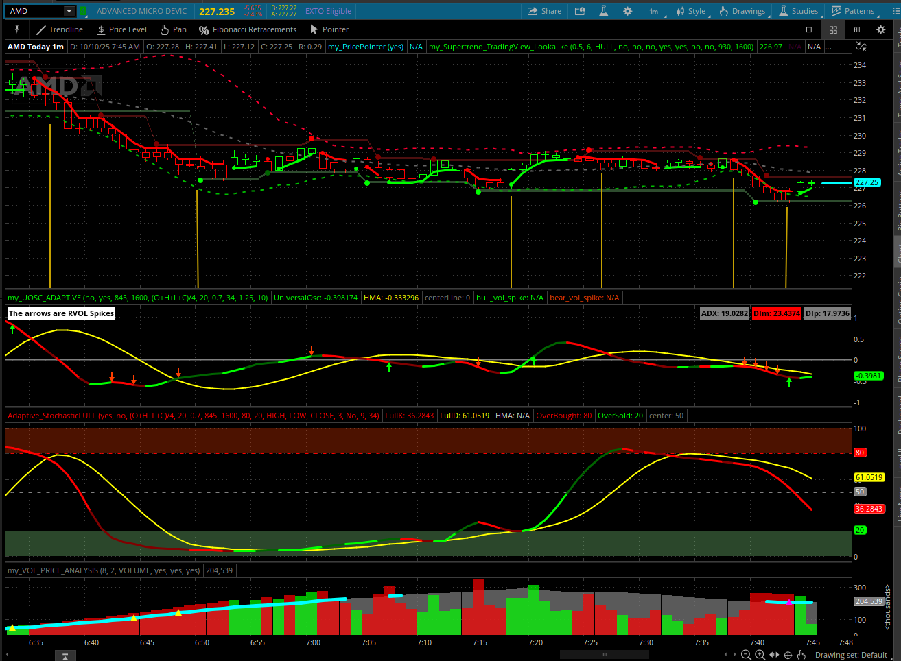Screen dimensions: 901x661
Task: Open the Patterns menu
Action: point(853,11)
